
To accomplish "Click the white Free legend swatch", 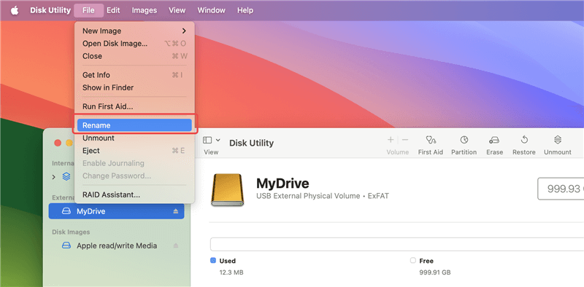I will [x=412, y=261].
